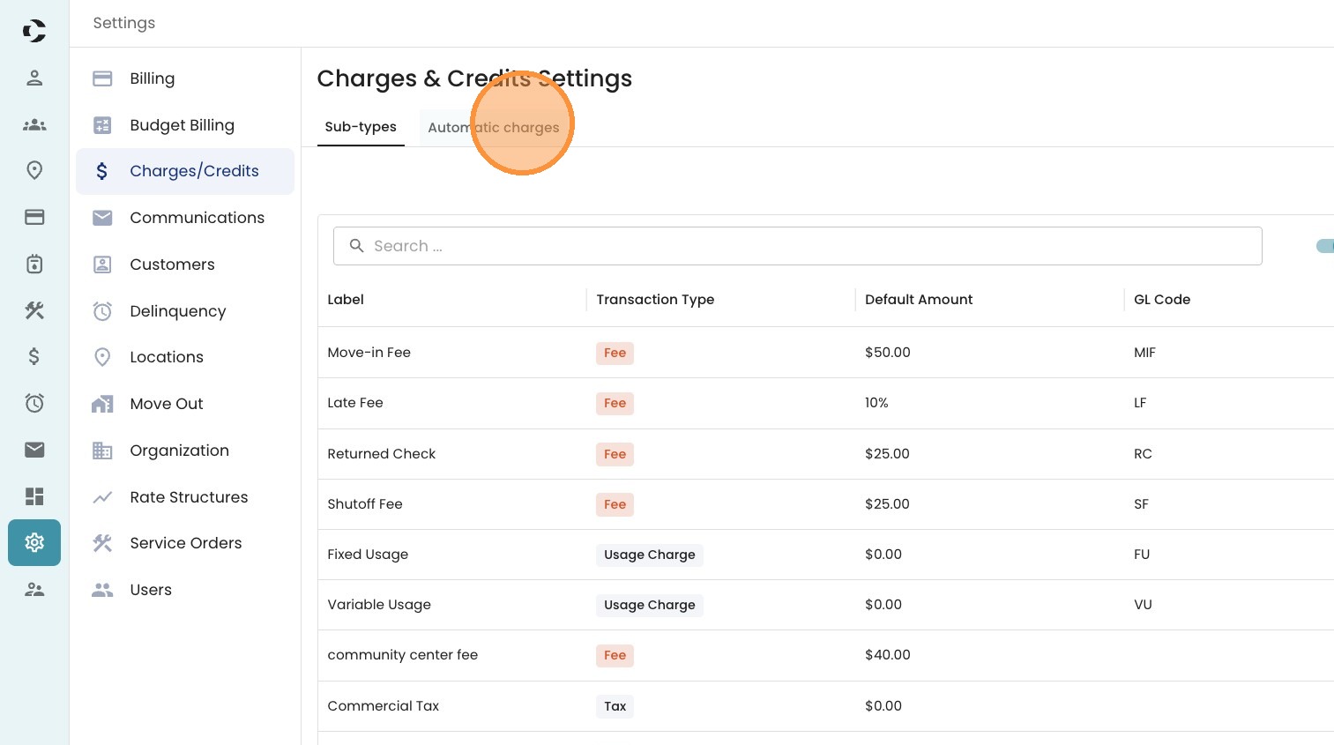Open the Delinquency settings page

click(x=177, y=311)
